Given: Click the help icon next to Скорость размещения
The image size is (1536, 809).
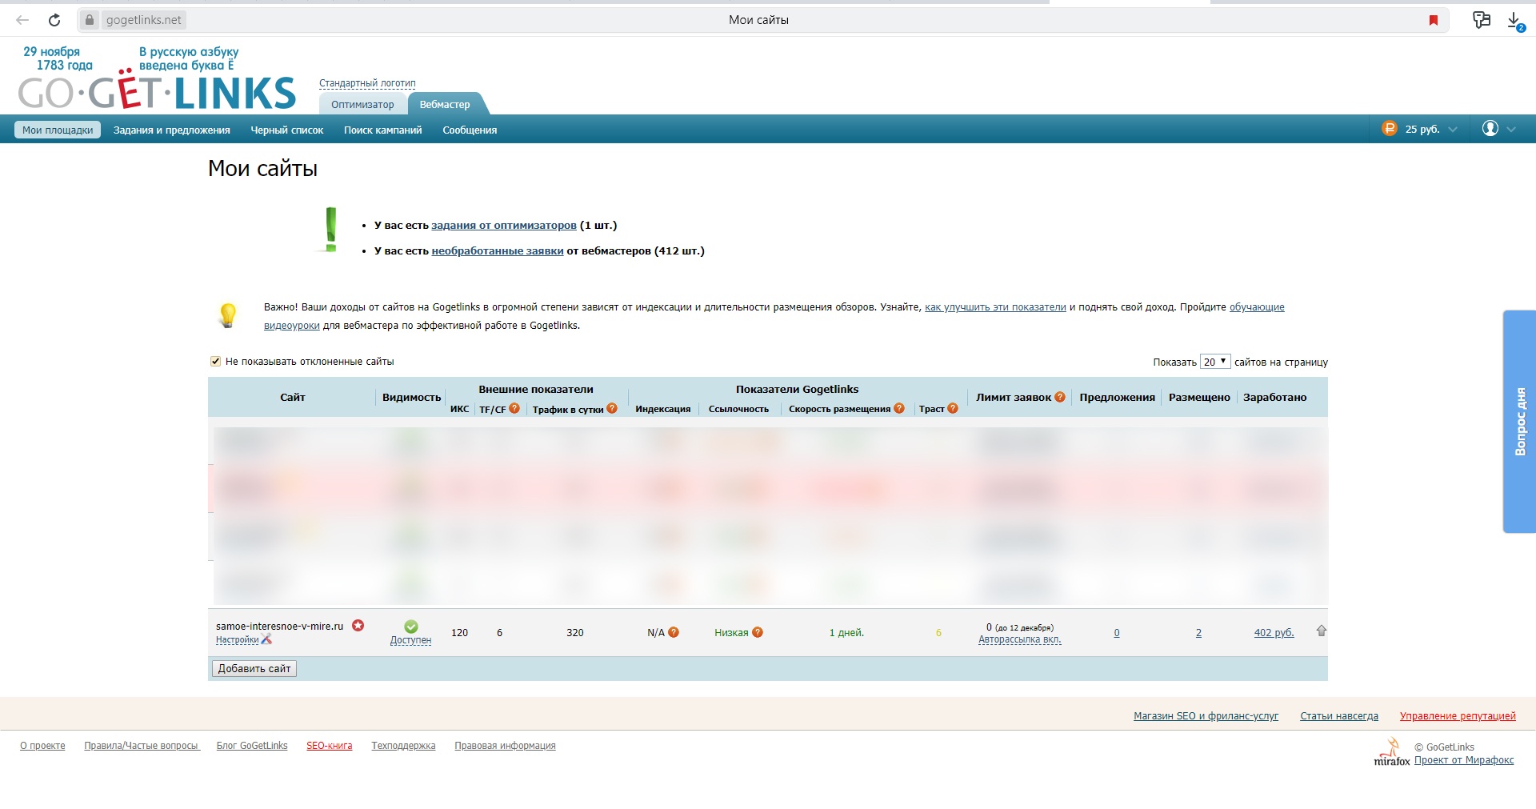Looking at the screenshot, I should tap(899, 408).
